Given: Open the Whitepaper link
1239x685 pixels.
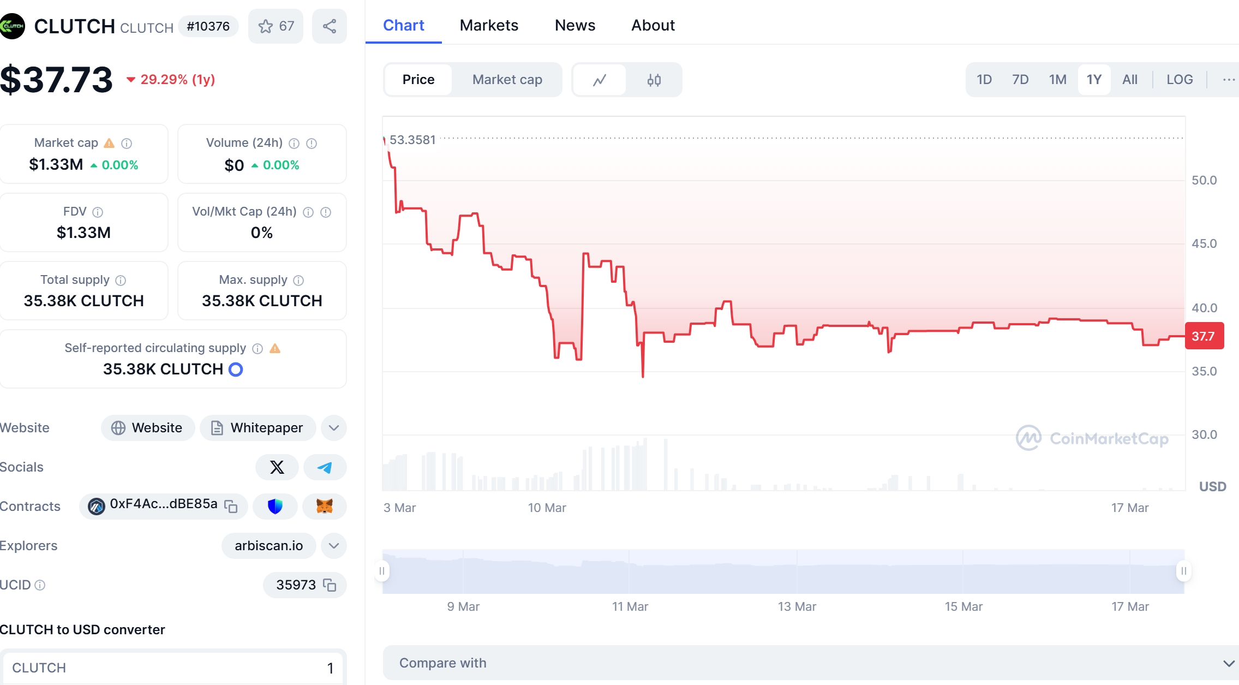Looking at the screenshot, I should pos(258,428).
